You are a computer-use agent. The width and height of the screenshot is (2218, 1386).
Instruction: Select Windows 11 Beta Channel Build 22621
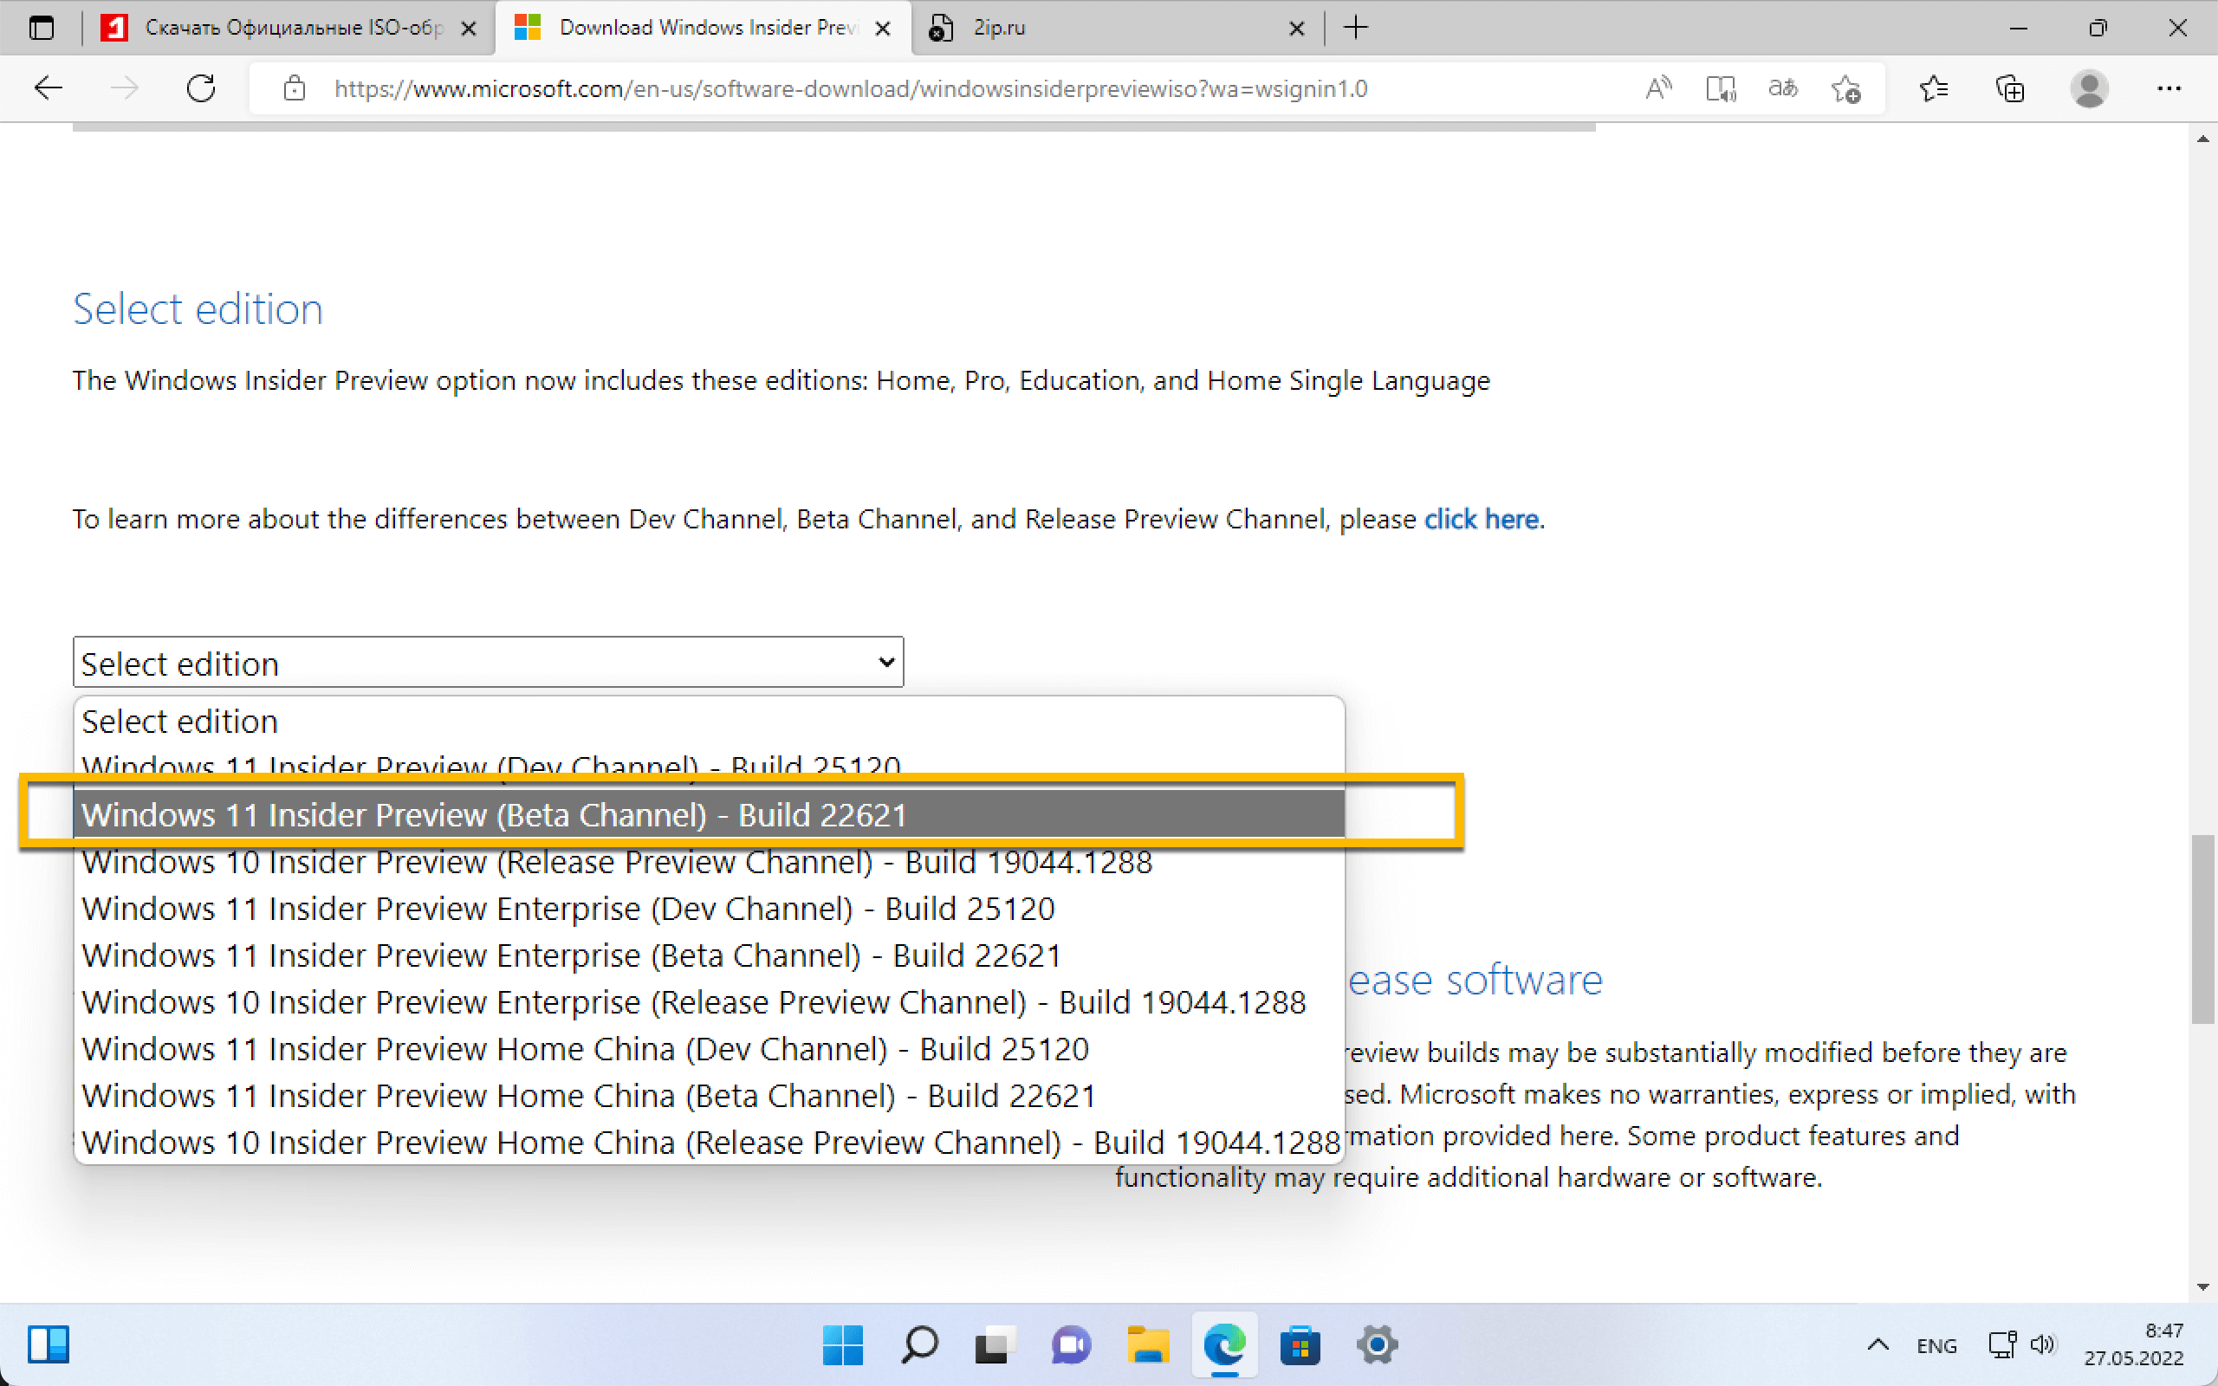(x=495, y=814)
